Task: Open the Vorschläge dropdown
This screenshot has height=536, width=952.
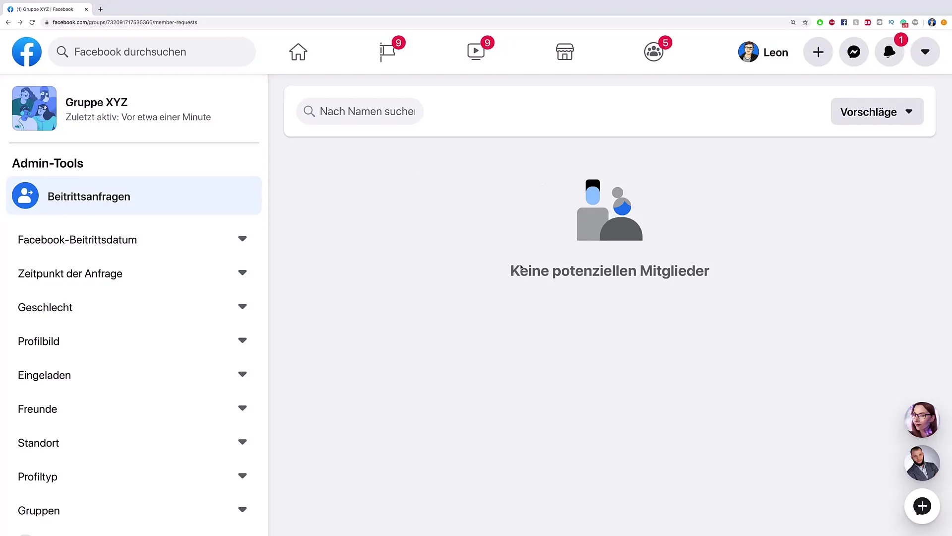Action: pyautogui.click(x=877, y=112)
